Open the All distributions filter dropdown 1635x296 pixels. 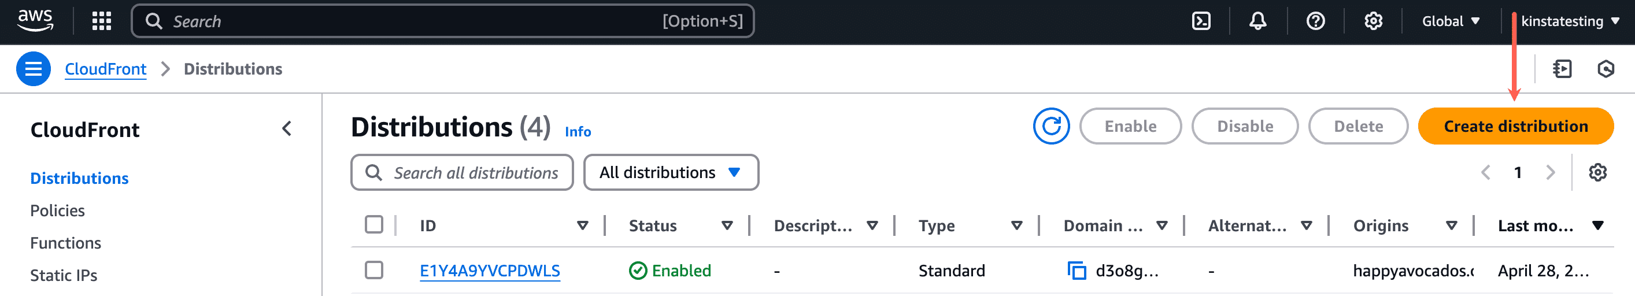[x=670, y=172]
